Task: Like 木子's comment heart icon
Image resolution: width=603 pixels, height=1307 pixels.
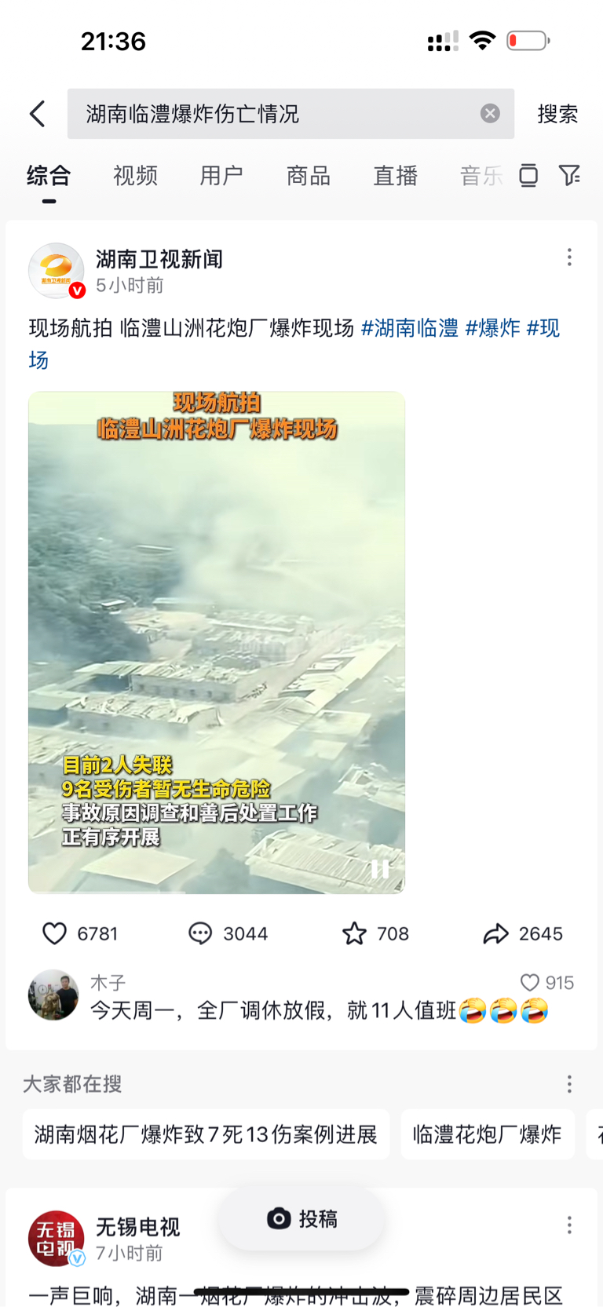Action: coord(530,982)
